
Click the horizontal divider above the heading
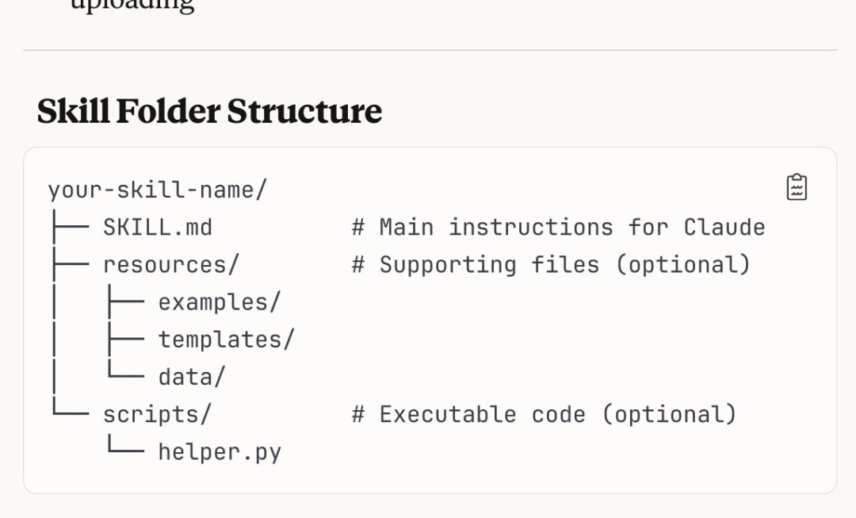(430, 50)
